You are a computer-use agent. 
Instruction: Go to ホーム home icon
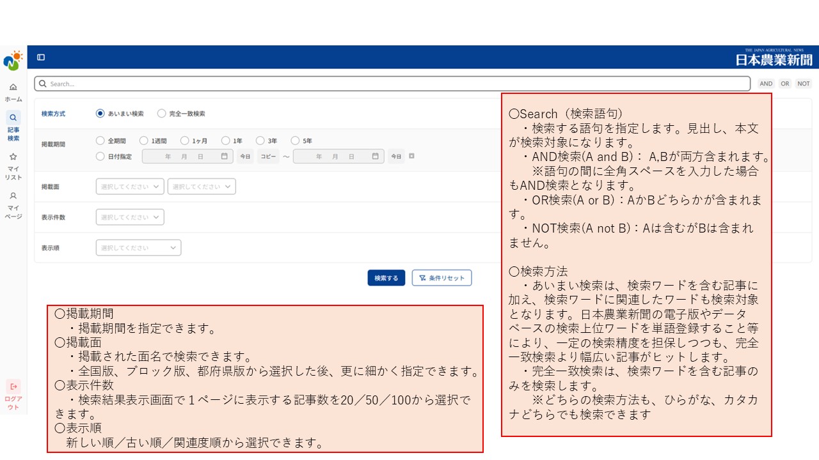13,87
